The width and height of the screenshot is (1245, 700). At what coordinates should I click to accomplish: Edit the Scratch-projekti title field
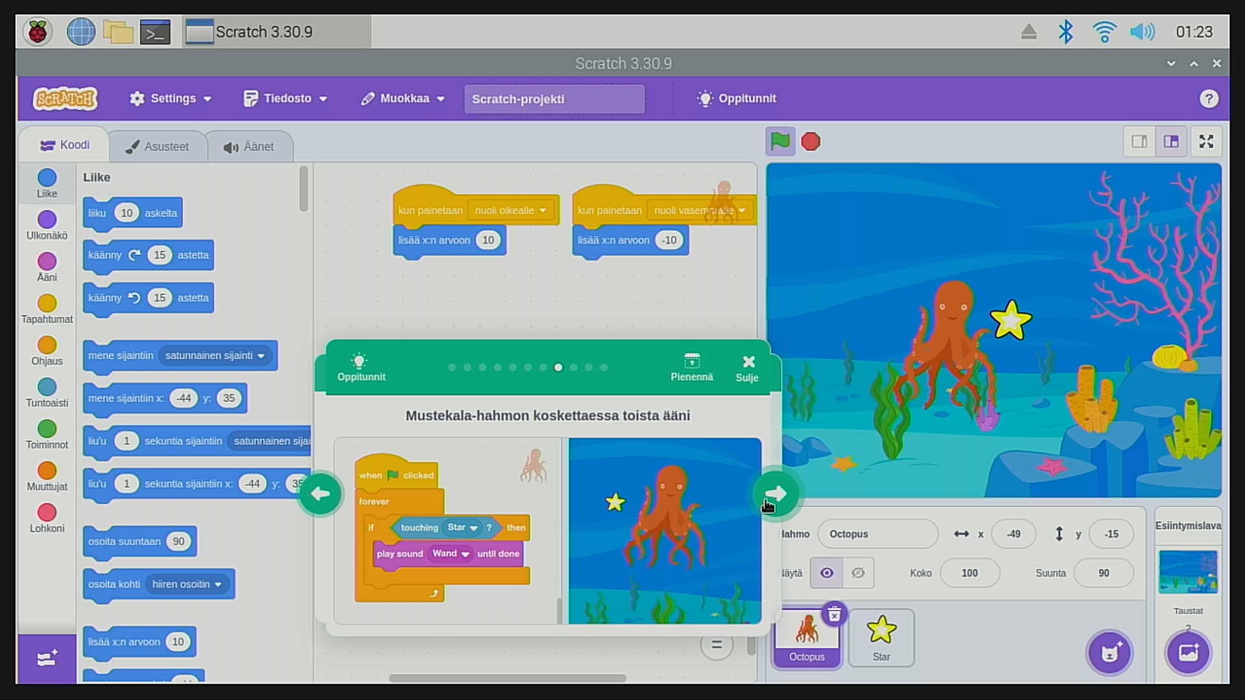point(554,99)
